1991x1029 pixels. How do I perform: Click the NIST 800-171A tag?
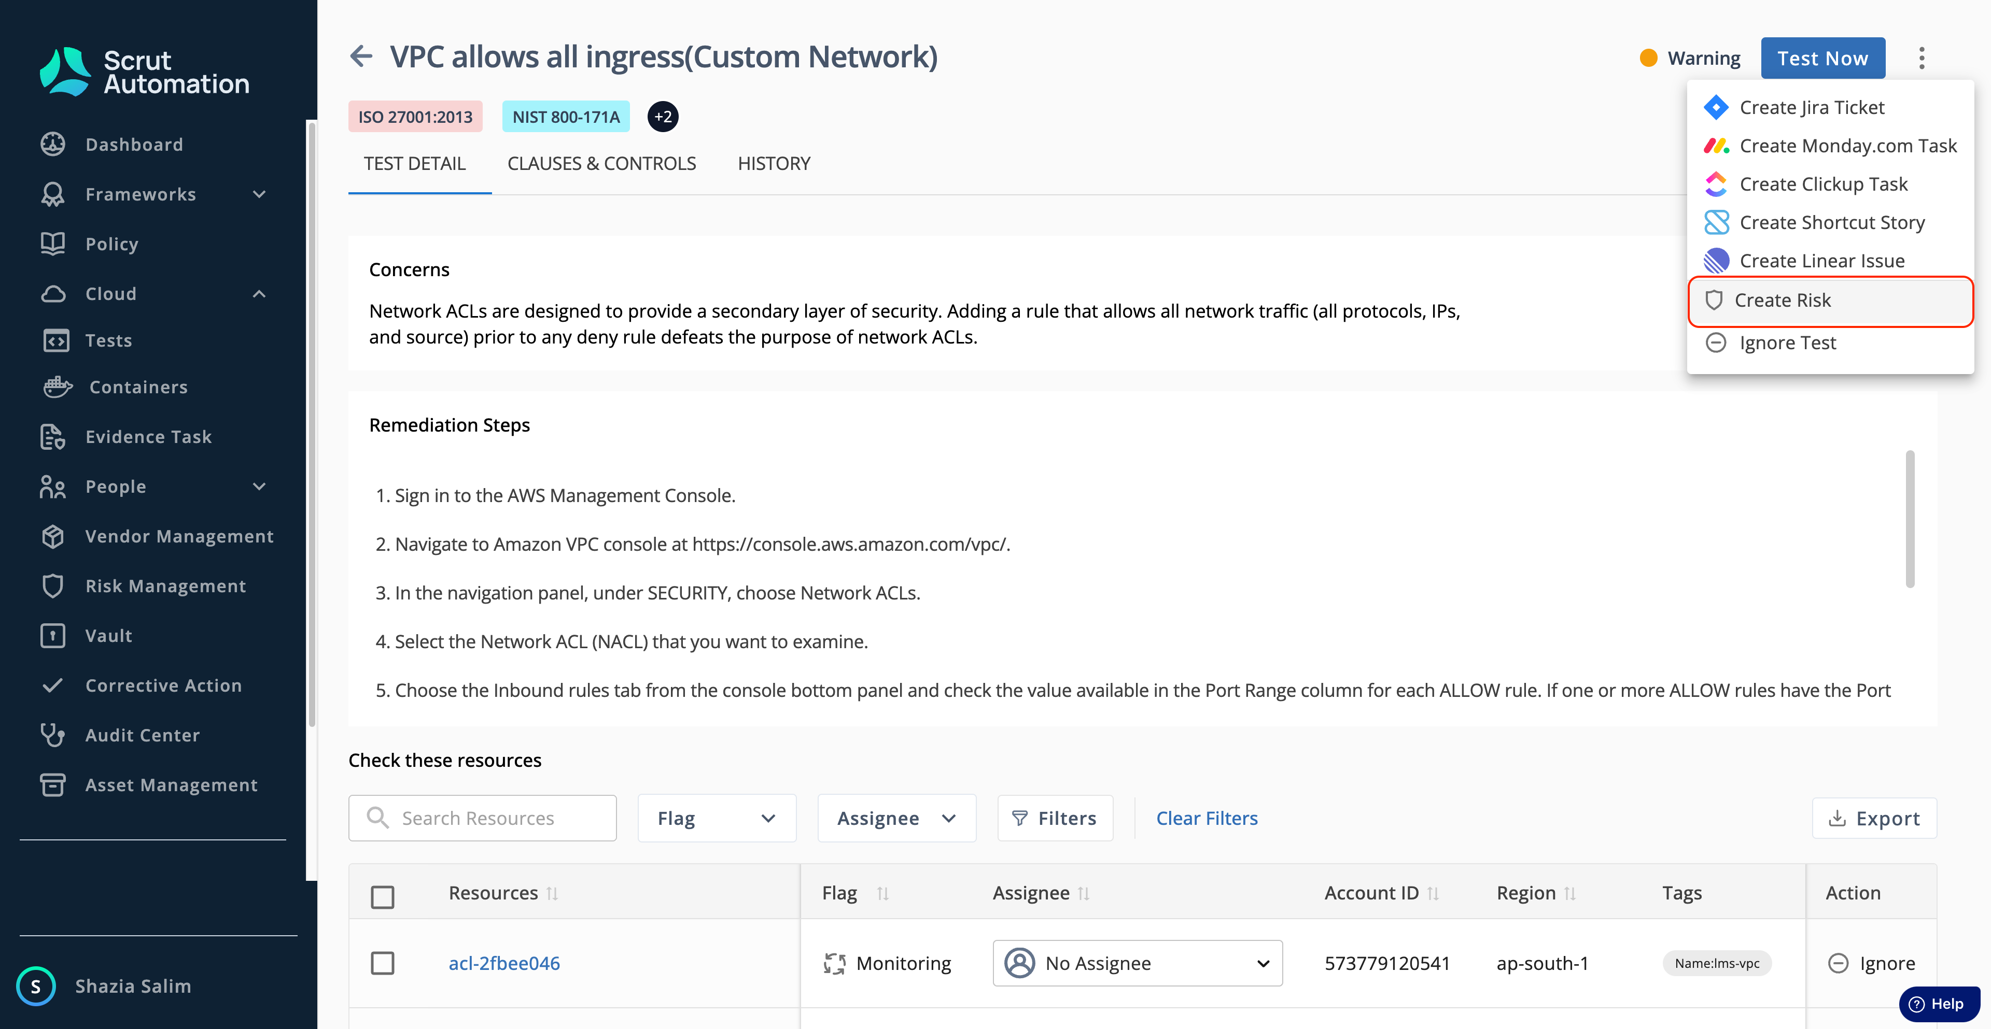(x=566, y=117)
